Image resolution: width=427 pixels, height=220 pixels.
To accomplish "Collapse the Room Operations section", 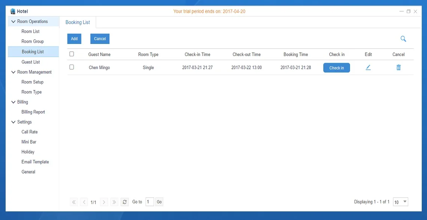I will click(14, 22).
